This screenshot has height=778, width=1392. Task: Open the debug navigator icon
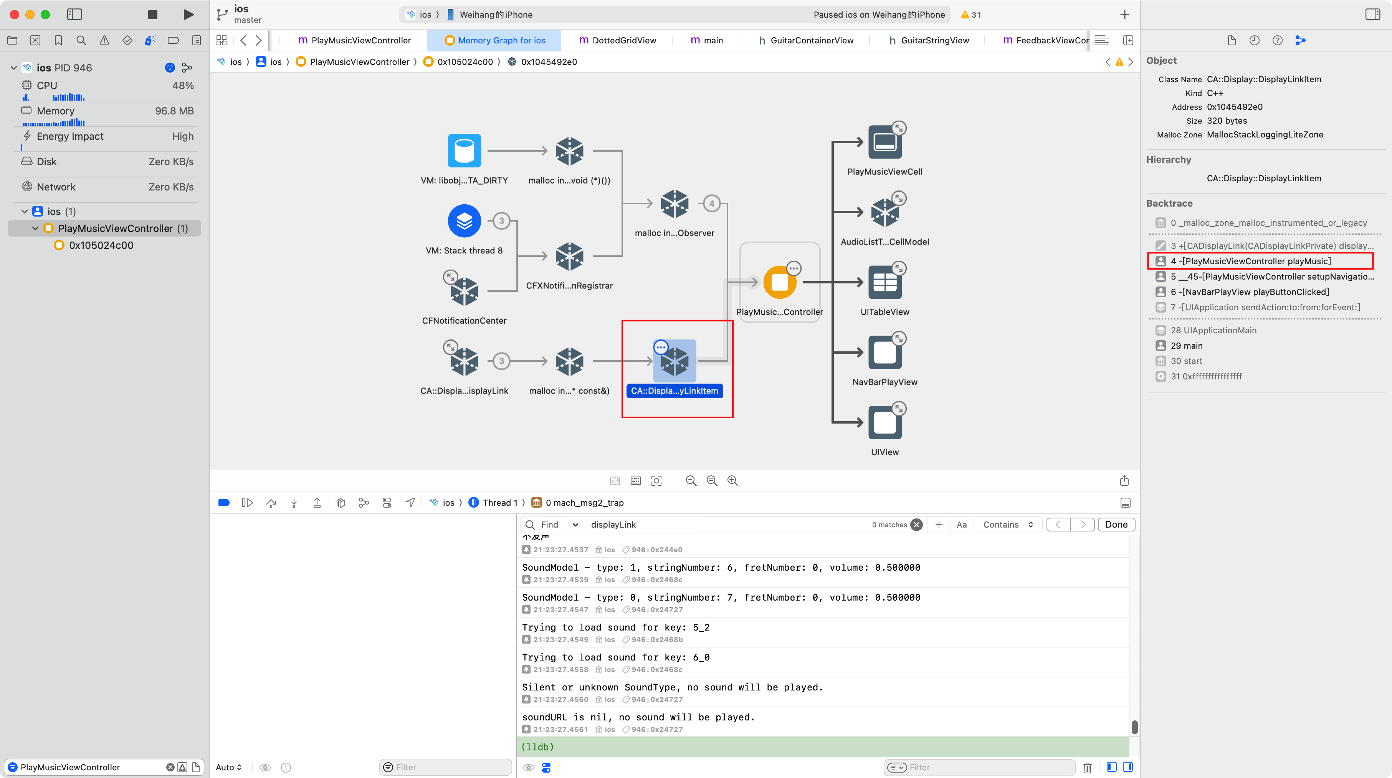pos(150,40)
